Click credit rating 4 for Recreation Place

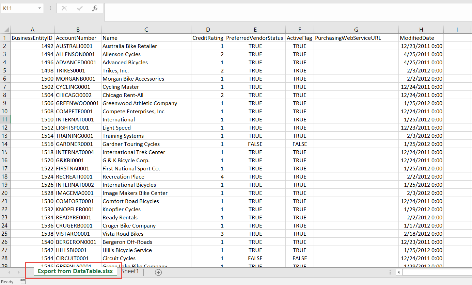click(208, 177)
